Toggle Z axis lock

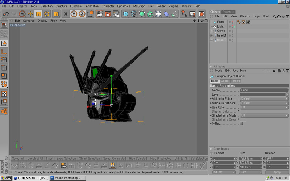coord(82,14)
